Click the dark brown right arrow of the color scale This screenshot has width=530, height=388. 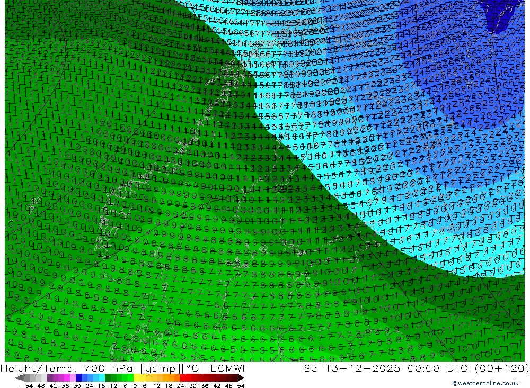241,378
